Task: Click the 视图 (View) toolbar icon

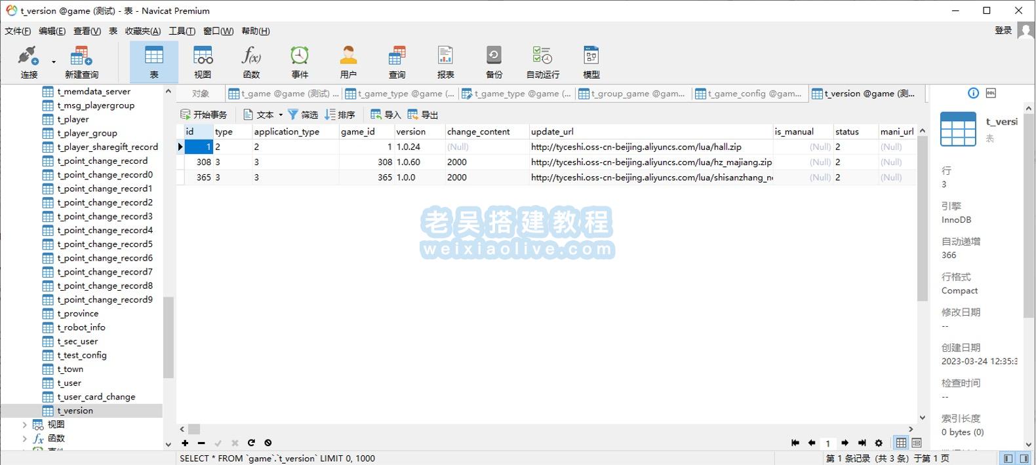Action: [x=203, y=62]
